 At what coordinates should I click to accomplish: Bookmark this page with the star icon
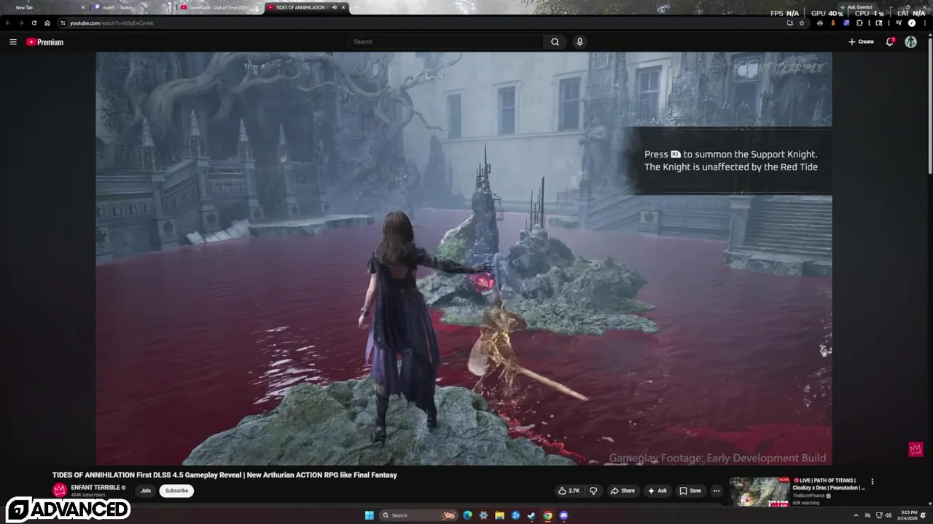[x=802, y=23]
